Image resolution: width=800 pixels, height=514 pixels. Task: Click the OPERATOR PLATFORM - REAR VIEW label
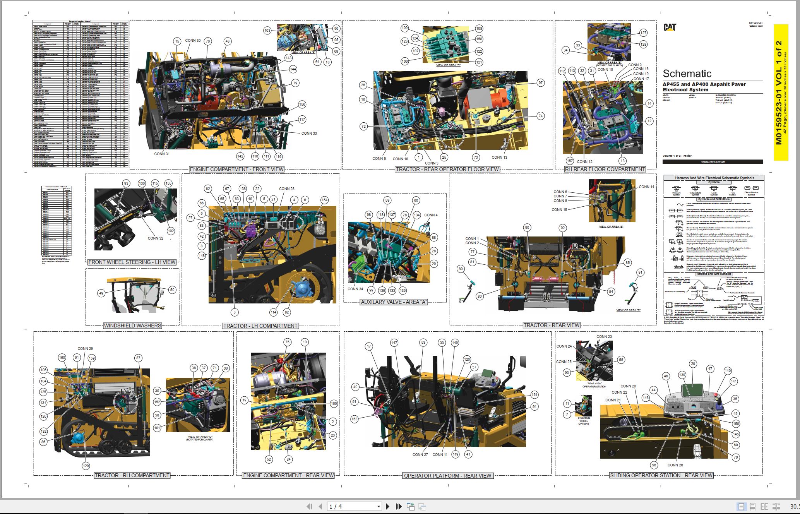(447, 476)
